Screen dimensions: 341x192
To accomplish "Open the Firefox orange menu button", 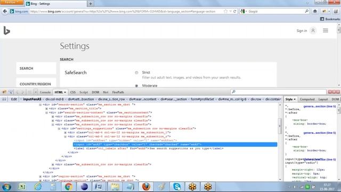I will tap(11, 2).
